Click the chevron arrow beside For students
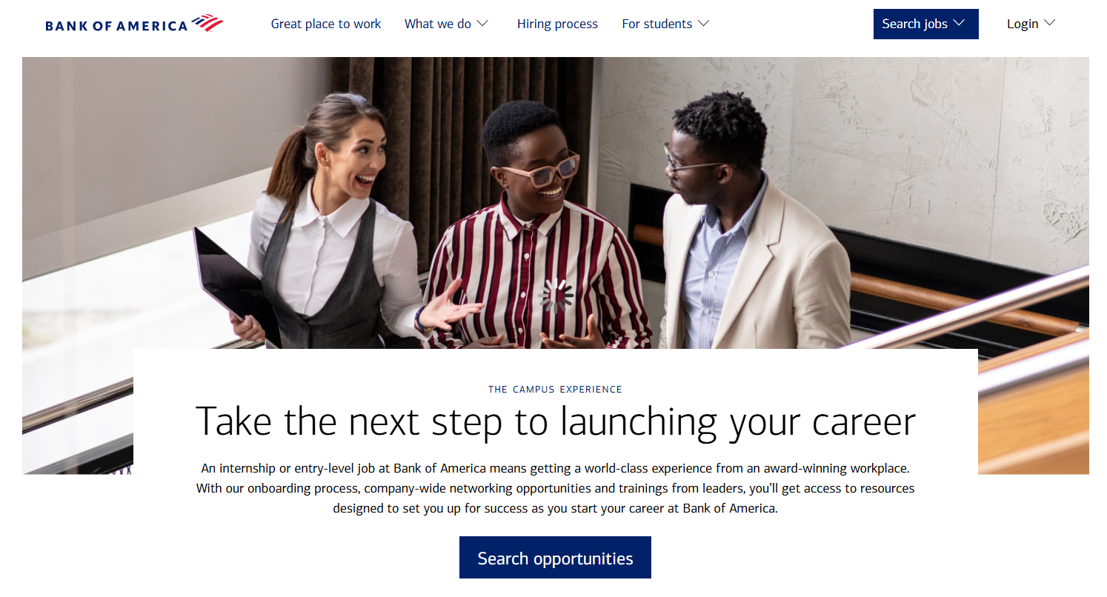This screenshot has height=597, width=1107. [x=703, y=24]
